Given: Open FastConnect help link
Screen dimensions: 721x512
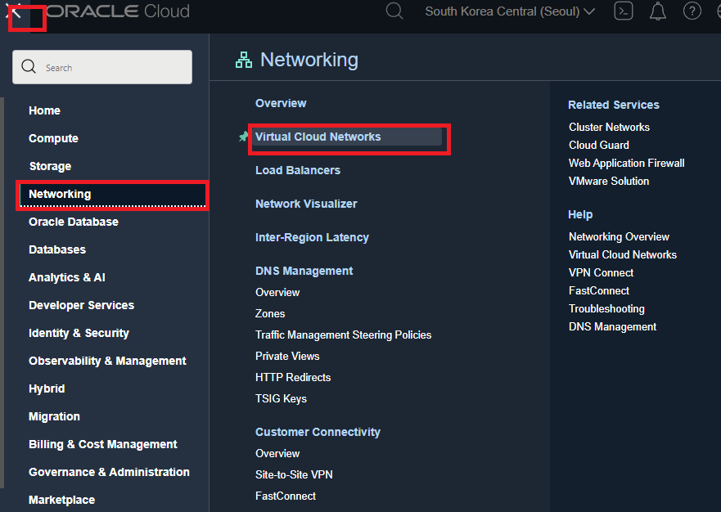Looking at the screenshot, I should tap(599, 290).
